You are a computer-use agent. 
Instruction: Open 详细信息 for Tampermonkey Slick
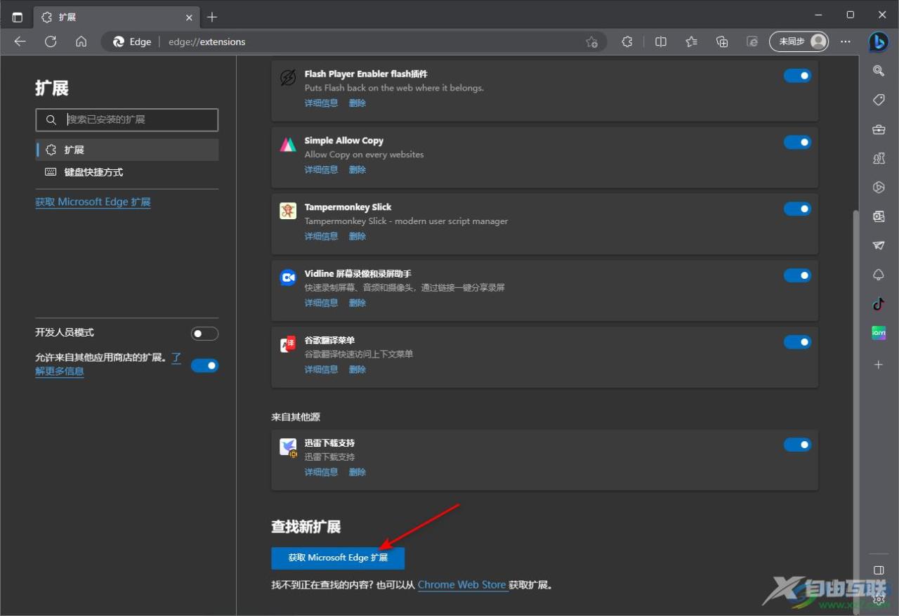tap(321, 236)
